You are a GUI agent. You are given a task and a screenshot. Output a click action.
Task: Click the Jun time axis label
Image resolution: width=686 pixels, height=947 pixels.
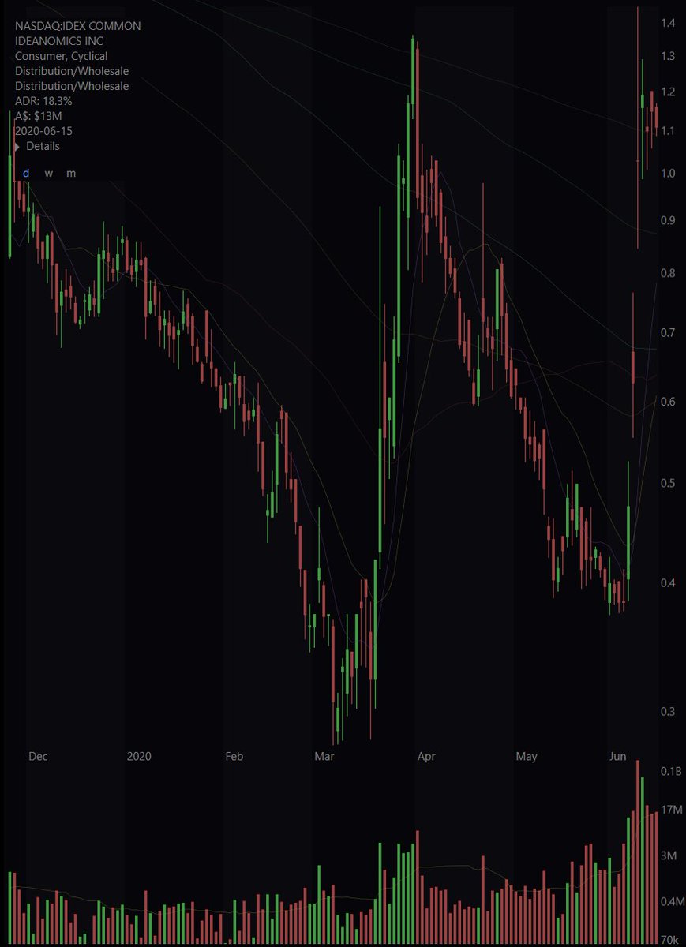click(x=618, y=757)
